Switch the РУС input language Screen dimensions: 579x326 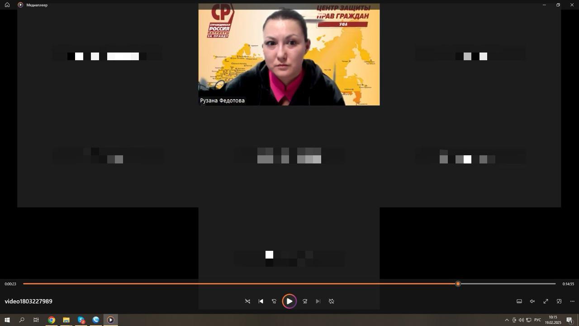click(x=537, y=320)
